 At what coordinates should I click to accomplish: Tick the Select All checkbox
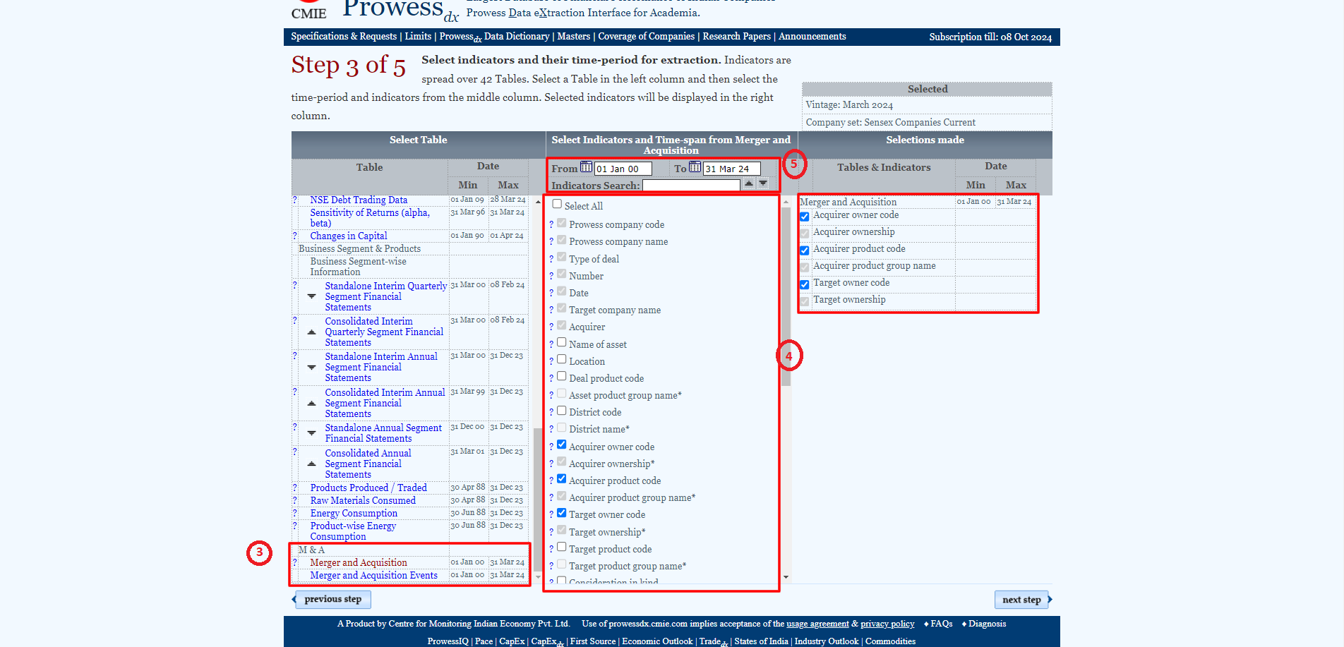pos(557,204)
